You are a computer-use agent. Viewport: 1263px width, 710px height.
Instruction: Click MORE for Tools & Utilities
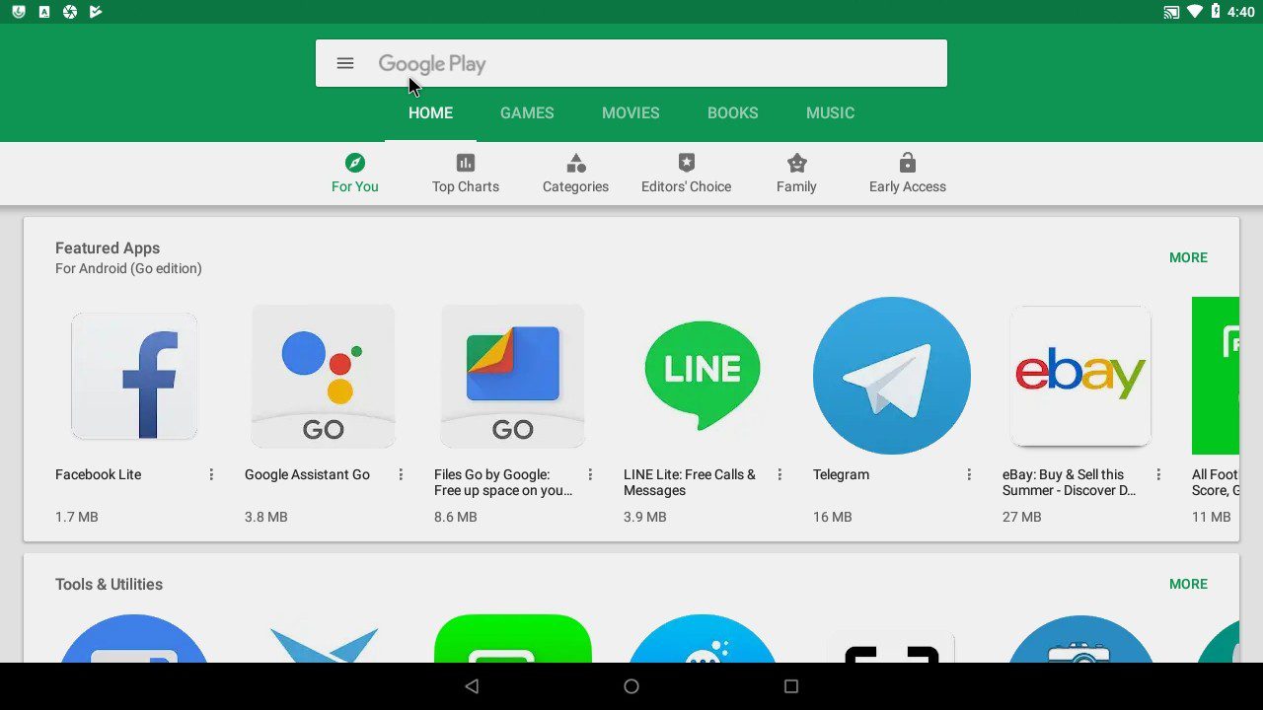coord(1188,584)
